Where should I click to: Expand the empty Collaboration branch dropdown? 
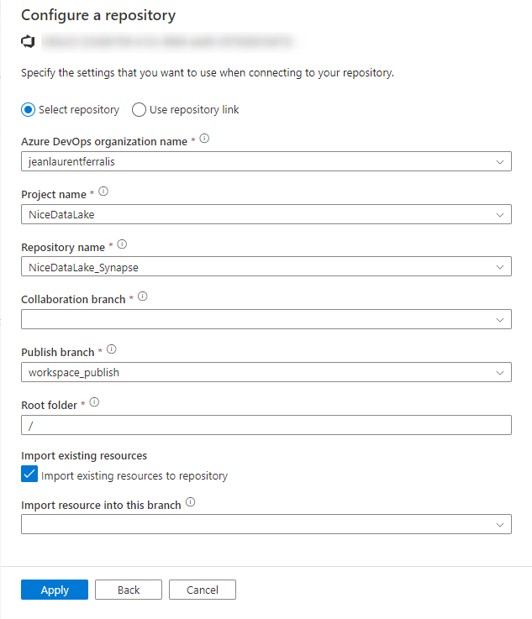point(266,319)
